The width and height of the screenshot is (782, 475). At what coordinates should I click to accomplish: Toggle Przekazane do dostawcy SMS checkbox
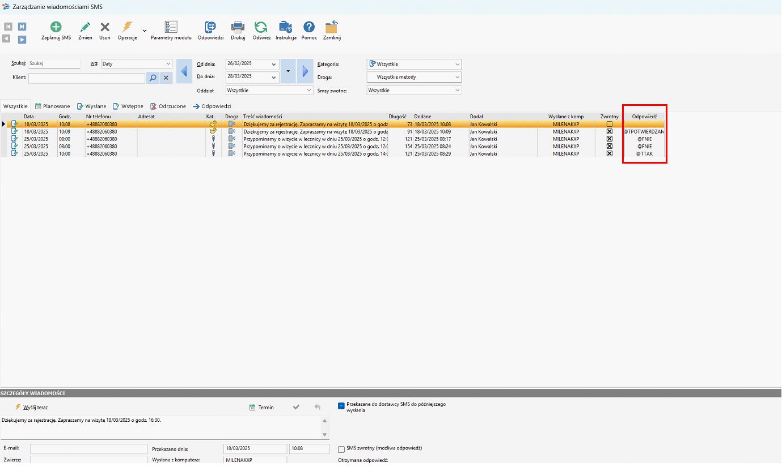pyautogui.click(x=341, y=405)
